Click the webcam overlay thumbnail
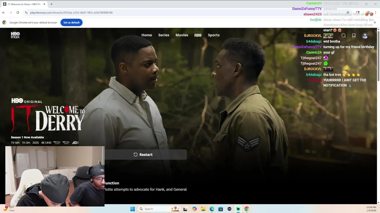Image resolution: width=380 pixels, height=213 pixels. click(55, 176)
